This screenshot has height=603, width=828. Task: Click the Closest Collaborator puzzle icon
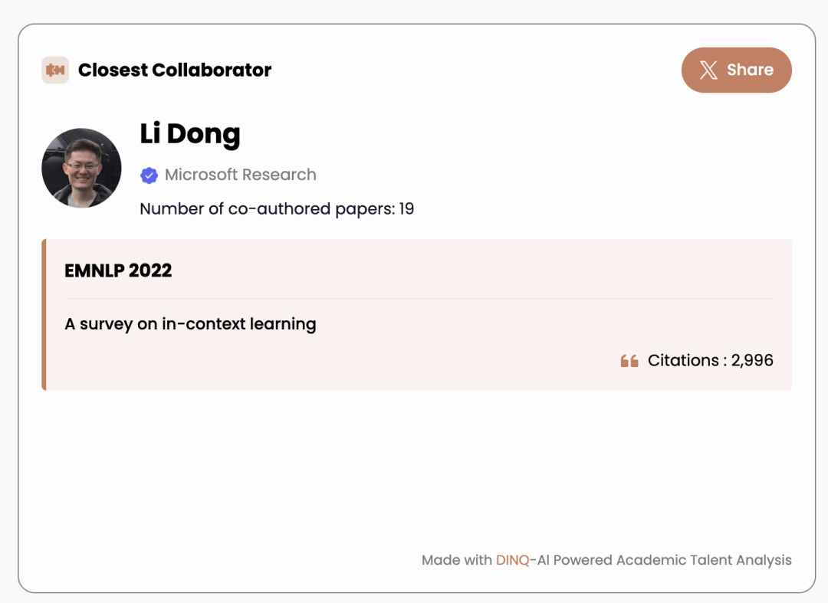(55, 70)
